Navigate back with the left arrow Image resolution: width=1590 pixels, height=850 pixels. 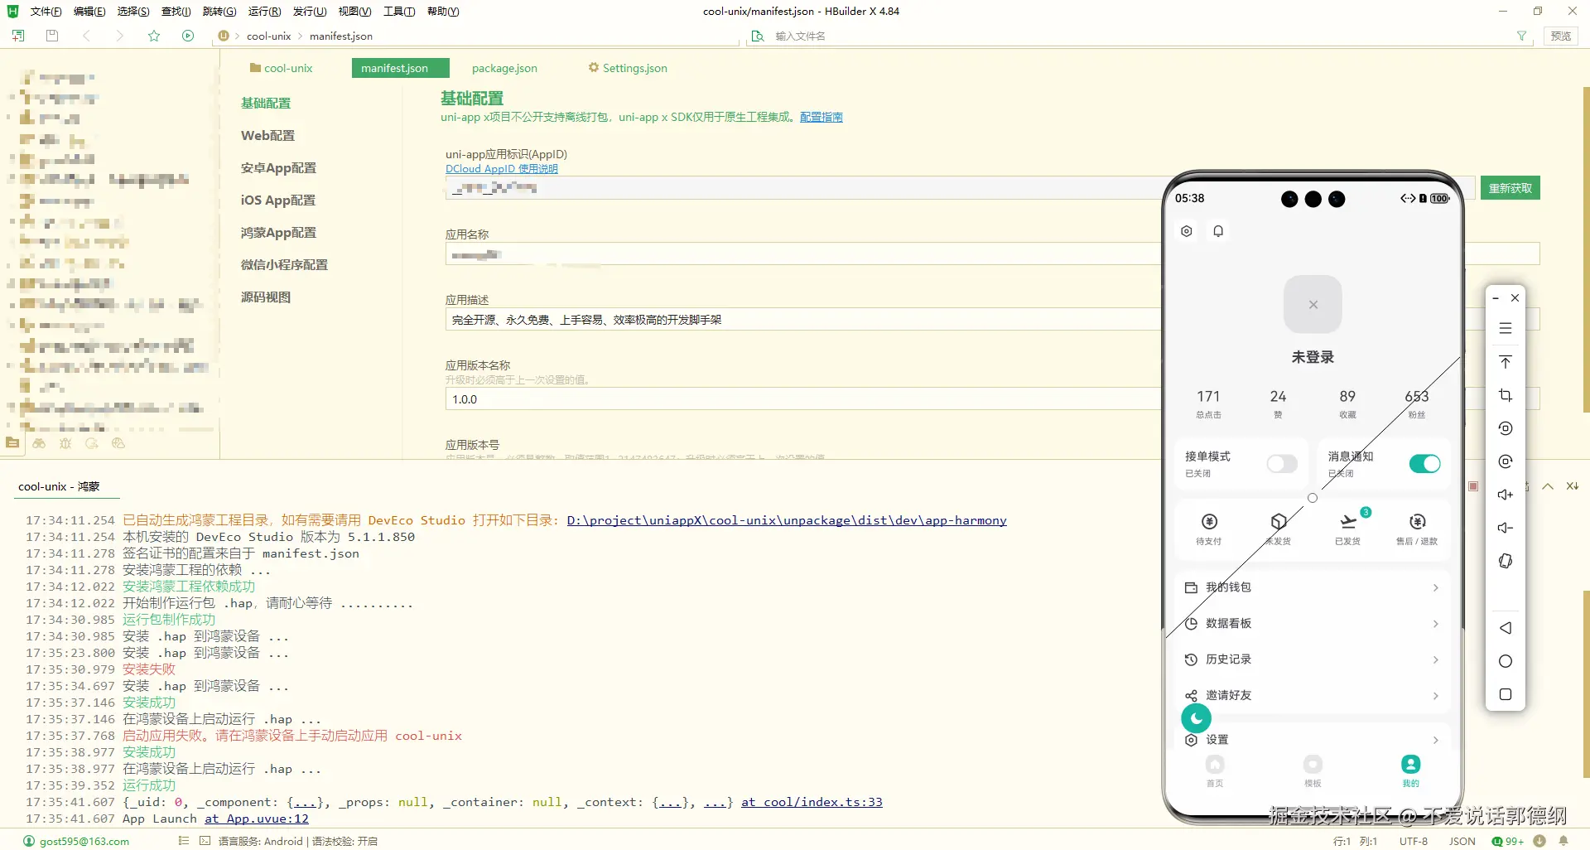pyautogui.click(x=86, y=36)
